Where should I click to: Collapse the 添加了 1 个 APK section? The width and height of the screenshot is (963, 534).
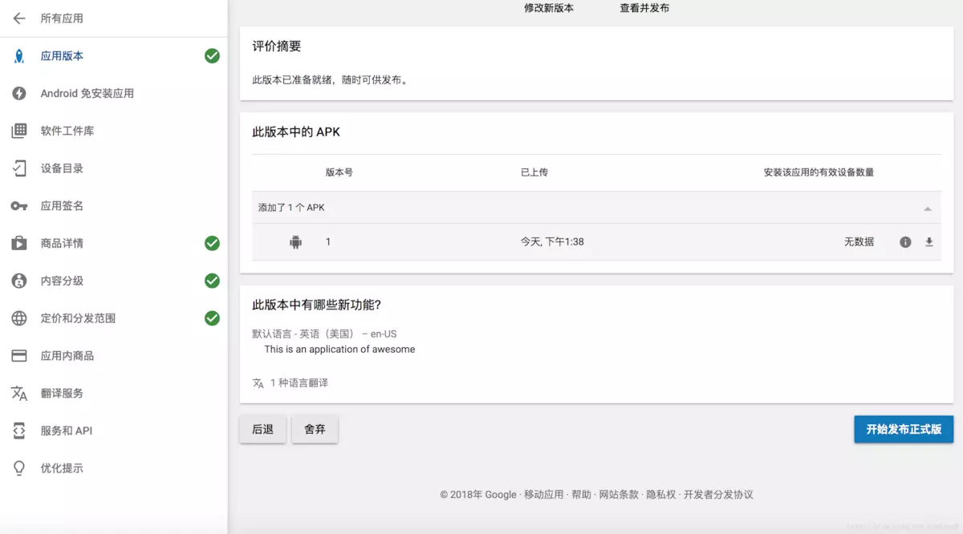pyautogui.click(x=928, y=207)
